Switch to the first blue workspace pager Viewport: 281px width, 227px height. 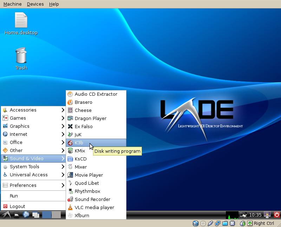[47, 215]
